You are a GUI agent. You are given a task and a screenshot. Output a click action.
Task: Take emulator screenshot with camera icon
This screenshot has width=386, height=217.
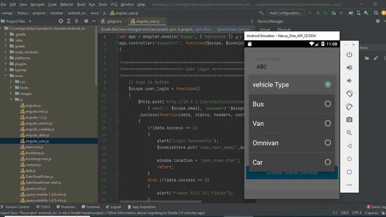pos(349,120)
